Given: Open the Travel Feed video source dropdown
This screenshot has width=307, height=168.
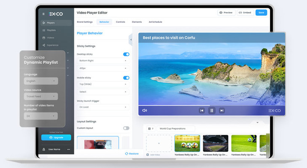Looking at the screenshot, I should pyautogui.click(x=41, y=96).
